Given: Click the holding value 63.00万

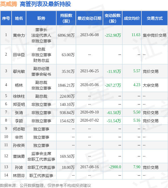Looking at the screenshot, I should click(68, 55).
